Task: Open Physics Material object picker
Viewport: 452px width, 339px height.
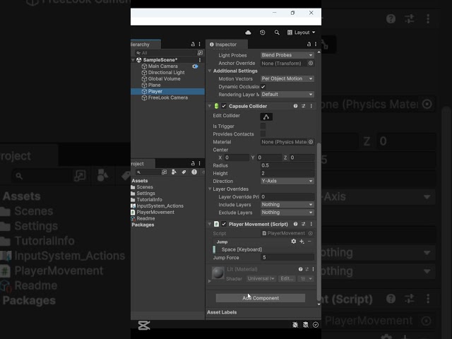Action: tap(311, 142)
